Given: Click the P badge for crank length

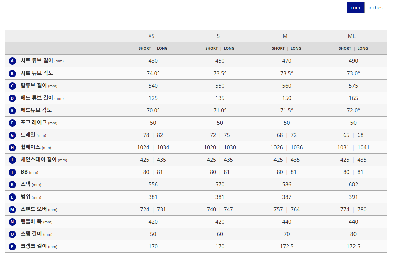Looking at the screenshot, I should point(12,247).
